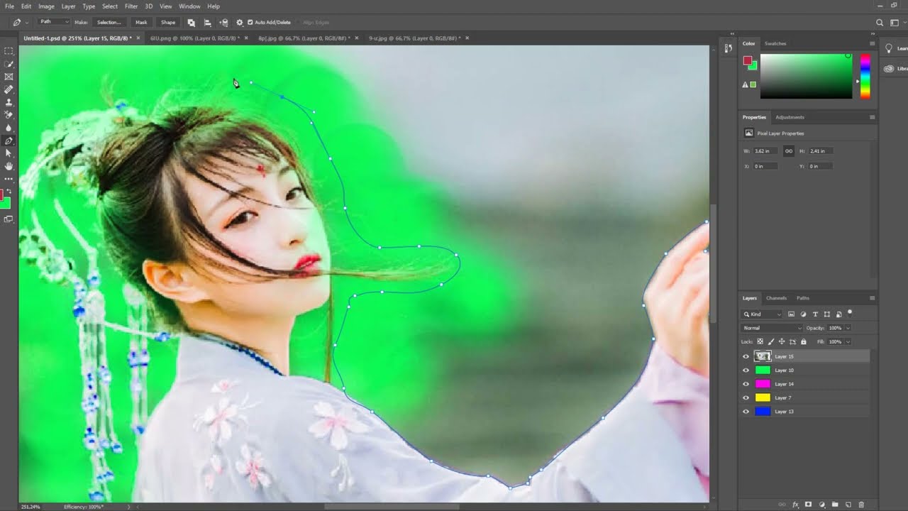The height and width of the screenshot is (511, 908).
Task: Select the Rectangular Marquee tool
Action: coord(9,51)
